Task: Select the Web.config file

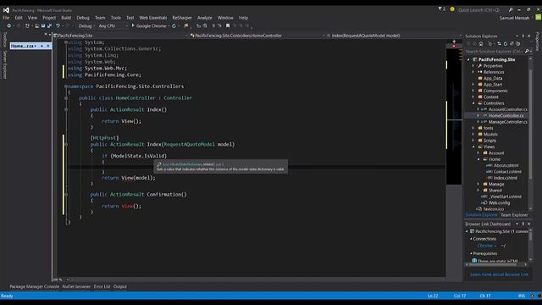Action: click(x=499, y=202)
